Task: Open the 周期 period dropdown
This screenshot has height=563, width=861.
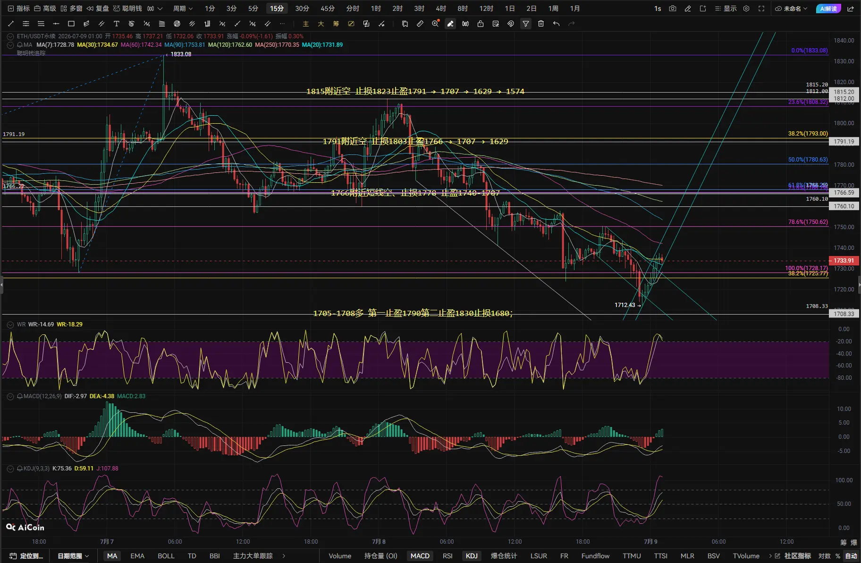Action: [x=183, y=9]
